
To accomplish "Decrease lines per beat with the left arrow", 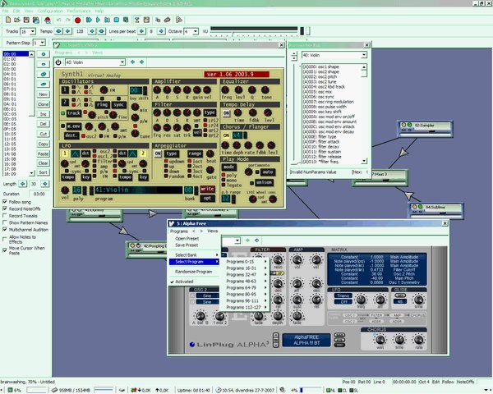I will point(142,31).
